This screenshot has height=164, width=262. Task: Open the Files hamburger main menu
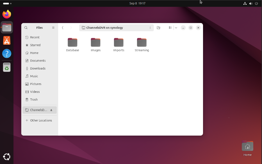(53, 28)
